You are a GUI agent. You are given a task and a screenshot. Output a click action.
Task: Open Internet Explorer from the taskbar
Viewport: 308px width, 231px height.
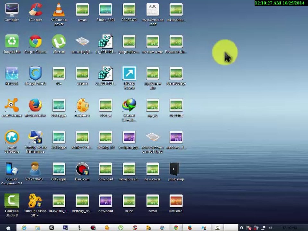pos(24,228)
